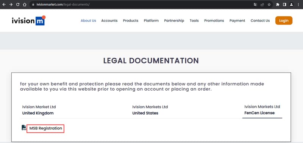
Task: Go back using the browser back arrow
Action: pyautogui.click(x=4, y=5)
